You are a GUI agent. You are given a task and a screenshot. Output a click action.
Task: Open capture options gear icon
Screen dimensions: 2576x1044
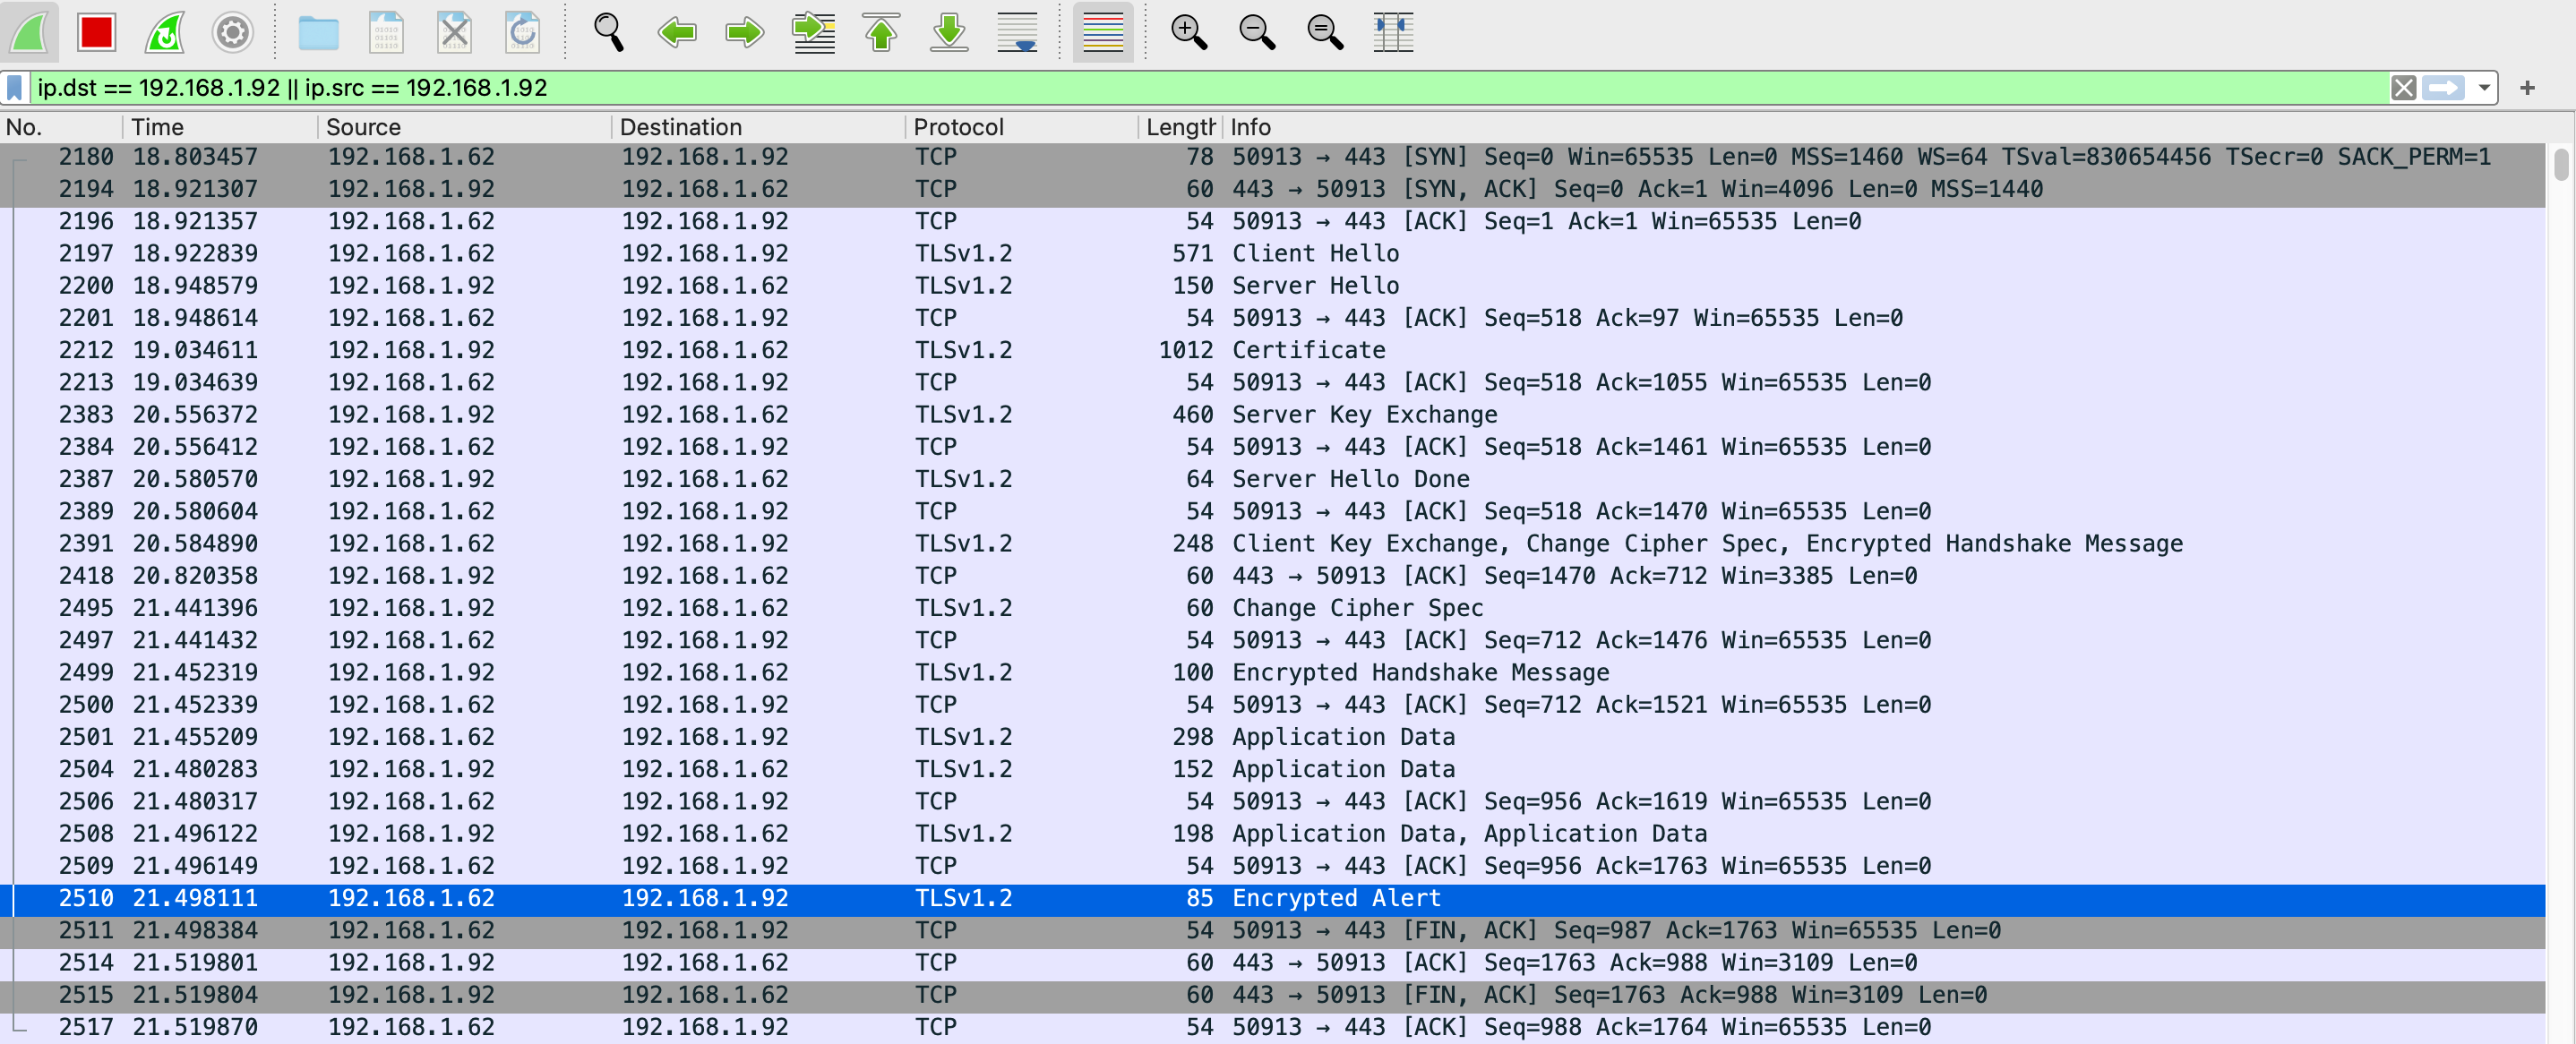point(232,33)
